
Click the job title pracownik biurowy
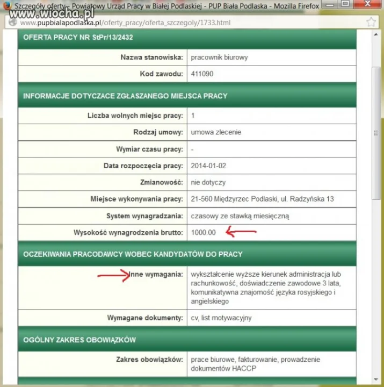219,58
